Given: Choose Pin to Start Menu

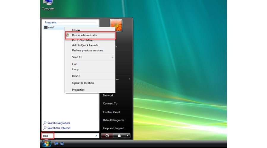Looking at the screenshot, I should pyautogui.click(x=90, y=40).
